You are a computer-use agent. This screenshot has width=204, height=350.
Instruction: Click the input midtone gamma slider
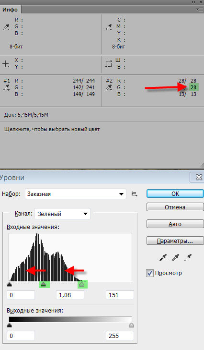pos(44,284)
